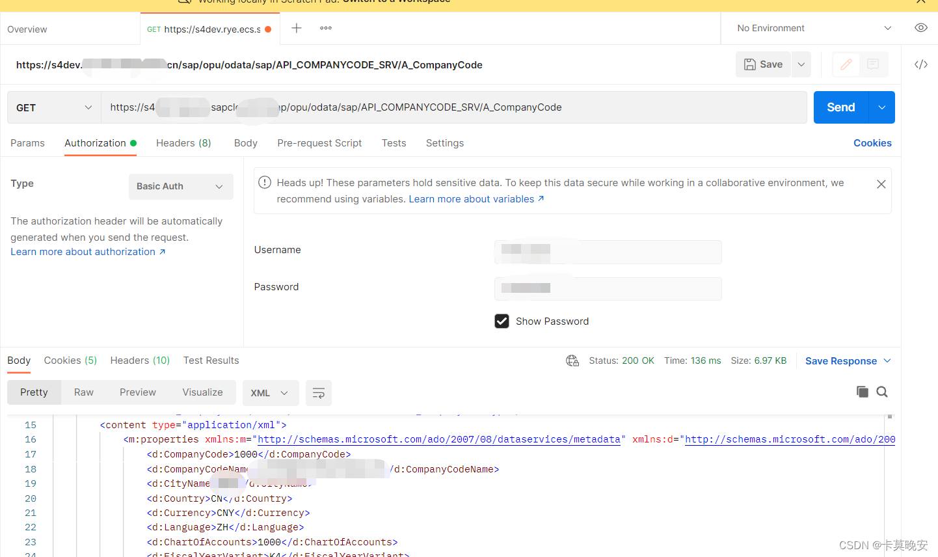Select the Authorization tab
This screenshot has width=938, height=557.
pos(100,143)
